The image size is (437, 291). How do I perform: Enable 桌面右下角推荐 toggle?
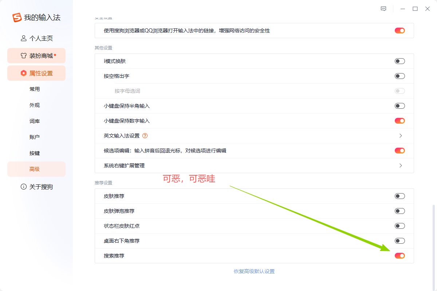[400, 241]
